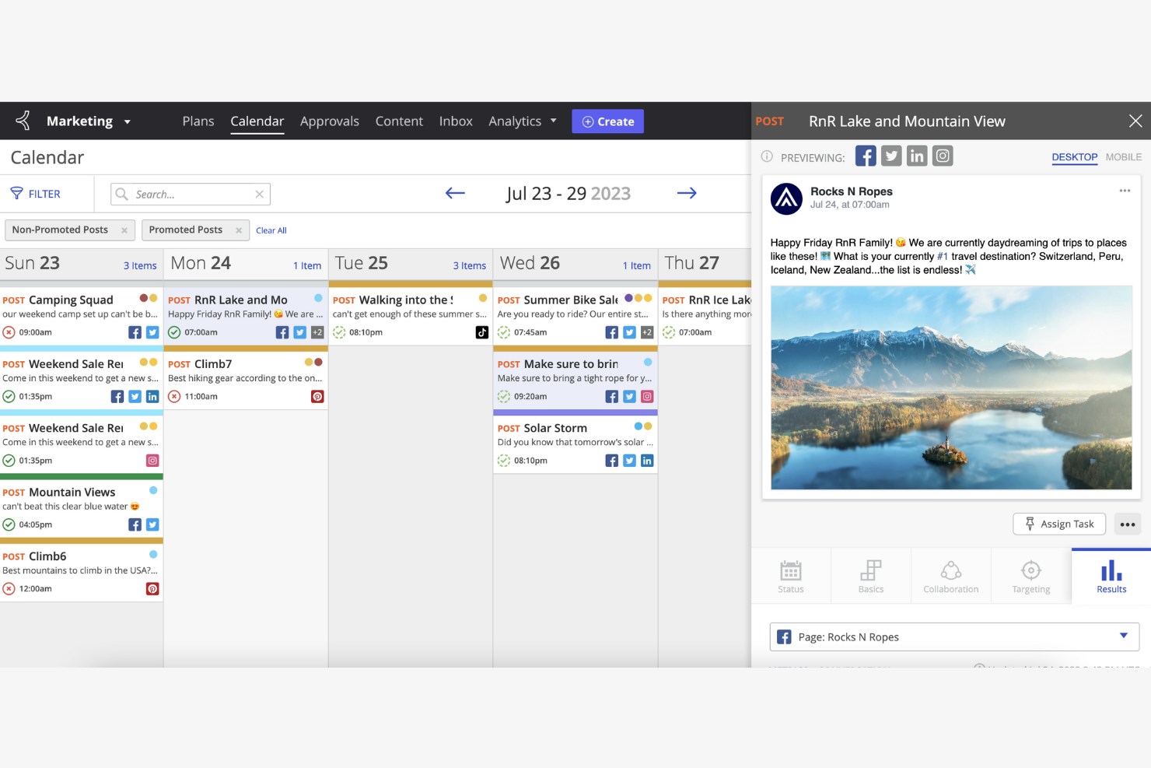The image size is (1151, 768).
Task: Open the Page: Rocks N Ropes dropdown
Action: (1124, 636)
